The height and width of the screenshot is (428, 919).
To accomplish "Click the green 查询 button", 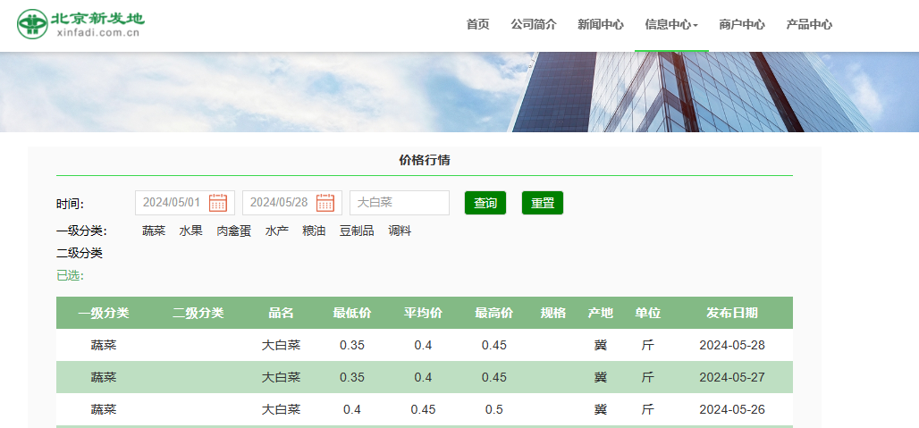I will [485, 203].
